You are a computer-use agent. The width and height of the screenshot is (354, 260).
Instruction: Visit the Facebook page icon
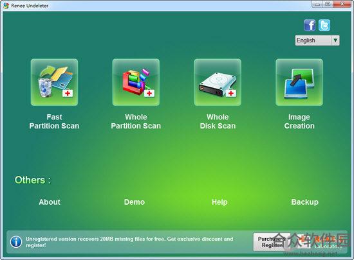(310, 25)
